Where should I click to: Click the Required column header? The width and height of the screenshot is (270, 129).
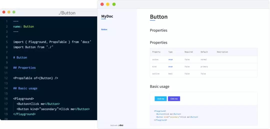(x=188, y=52)
